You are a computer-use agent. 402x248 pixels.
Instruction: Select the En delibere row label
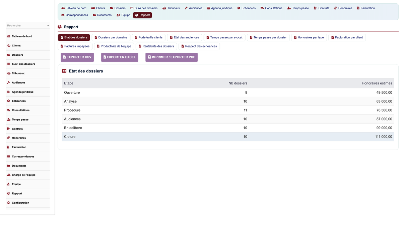click(73, 128)
